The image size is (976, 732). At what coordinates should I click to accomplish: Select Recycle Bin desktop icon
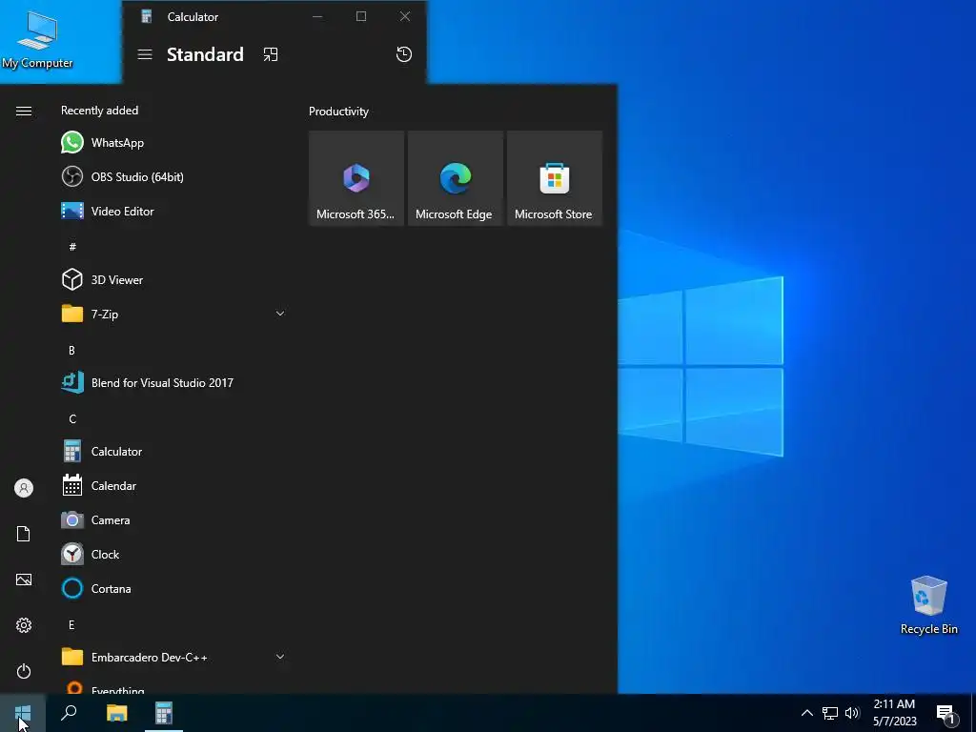point(928,605)
